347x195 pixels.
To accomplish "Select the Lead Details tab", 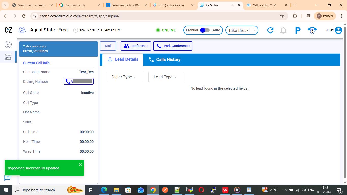I will [x=123, y=59].
